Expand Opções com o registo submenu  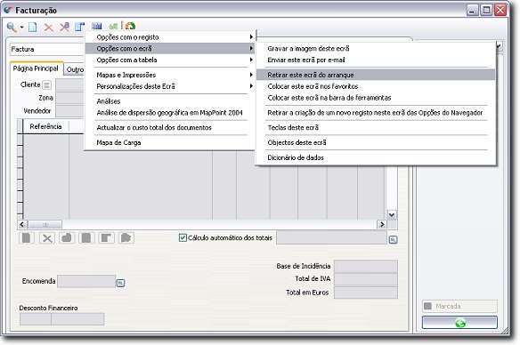(170, 37)
